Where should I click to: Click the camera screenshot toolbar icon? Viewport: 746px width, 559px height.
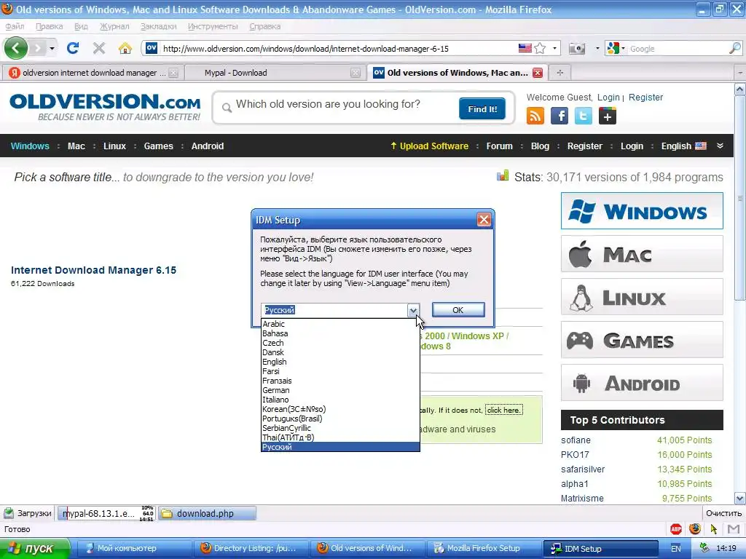pos(577,49)
